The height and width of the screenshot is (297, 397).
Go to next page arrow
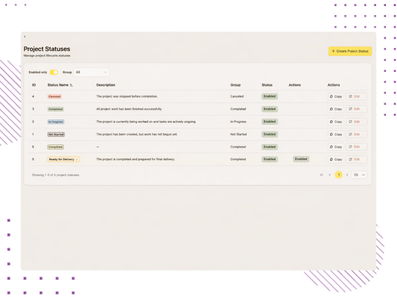(x=347, y=175)
